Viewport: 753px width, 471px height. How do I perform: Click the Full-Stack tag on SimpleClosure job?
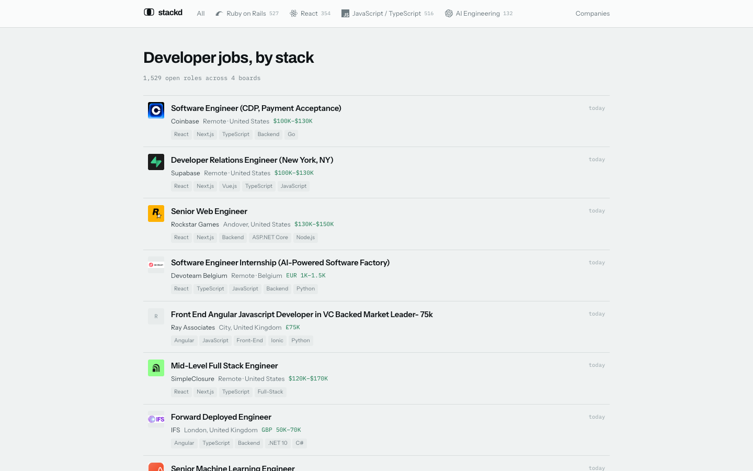pos(270,392)
